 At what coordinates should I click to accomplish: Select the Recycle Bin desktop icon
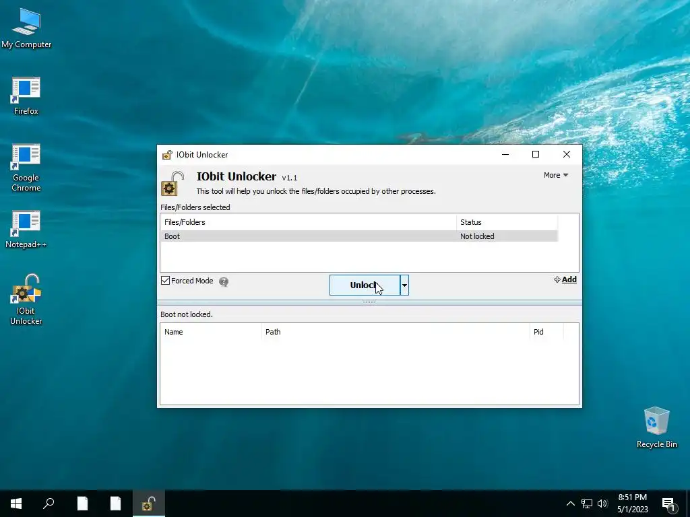[656, 427]
